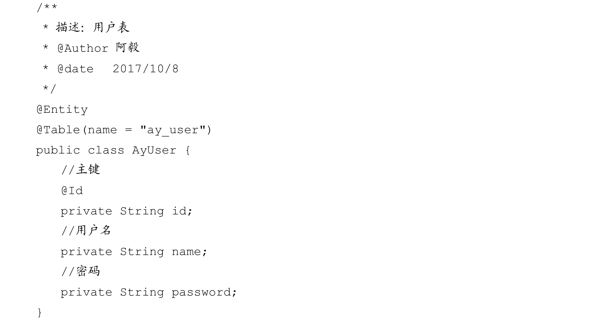This screenshot has height=322, width=608.
Task: Click the Javadoc opening /** marker
Action: point(47,8)
